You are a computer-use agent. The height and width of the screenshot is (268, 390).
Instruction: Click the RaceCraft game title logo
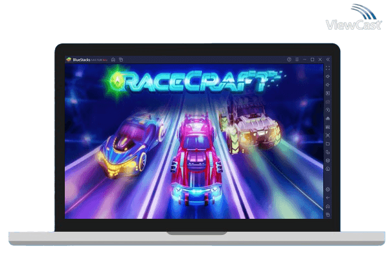pos(194,82)
